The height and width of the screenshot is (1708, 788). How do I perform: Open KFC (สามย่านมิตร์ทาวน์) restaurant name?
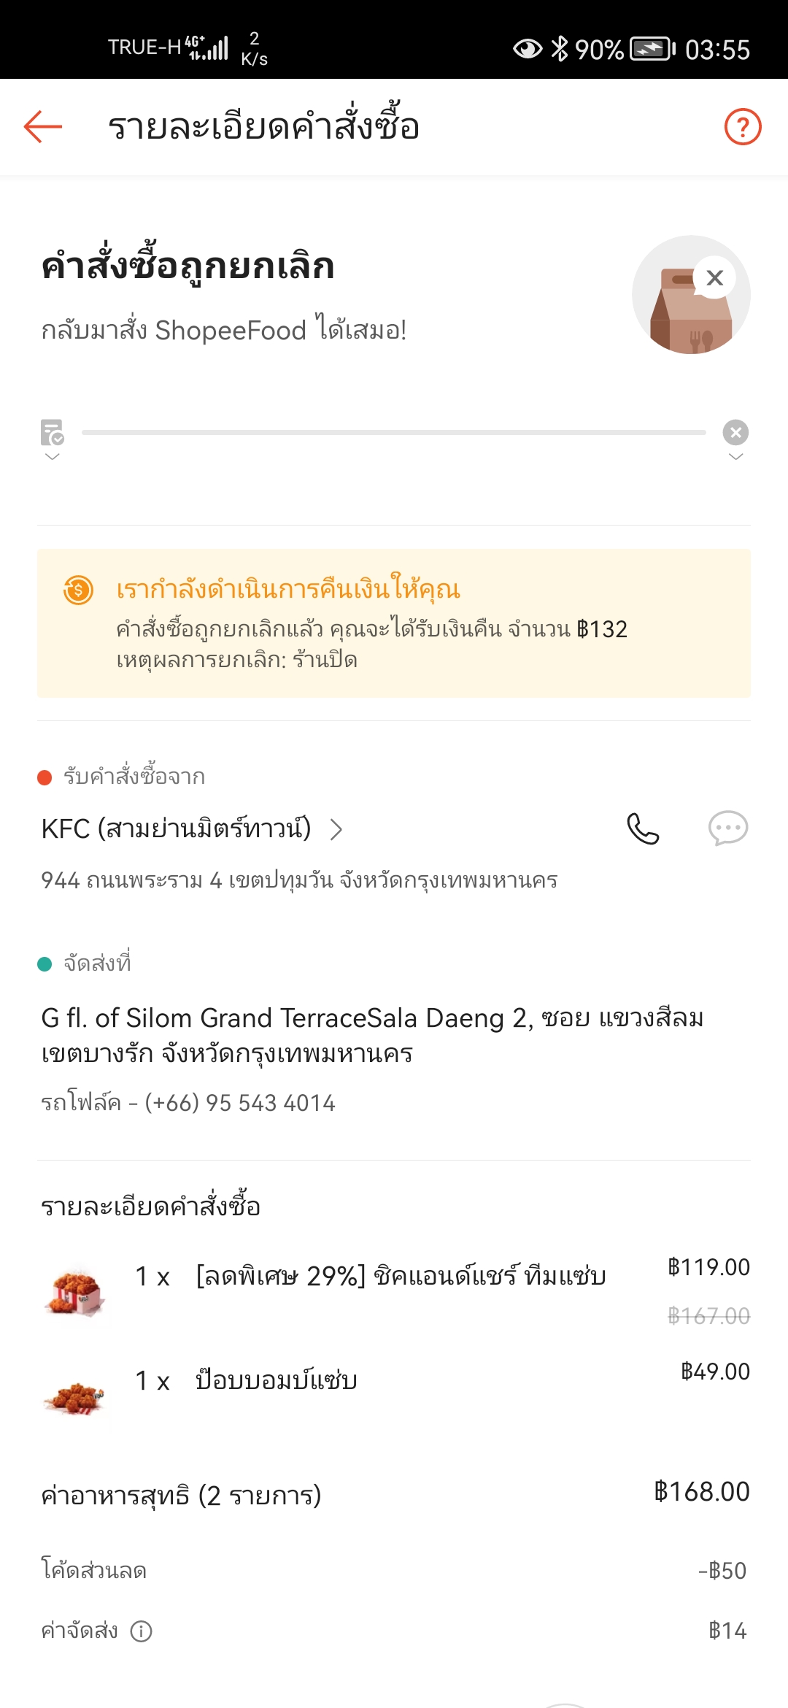pos(176,828)
